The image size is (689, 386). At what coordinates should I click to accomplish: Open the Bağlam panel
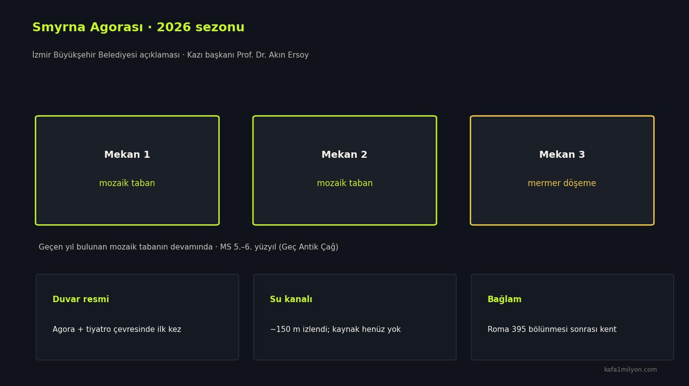572,317
